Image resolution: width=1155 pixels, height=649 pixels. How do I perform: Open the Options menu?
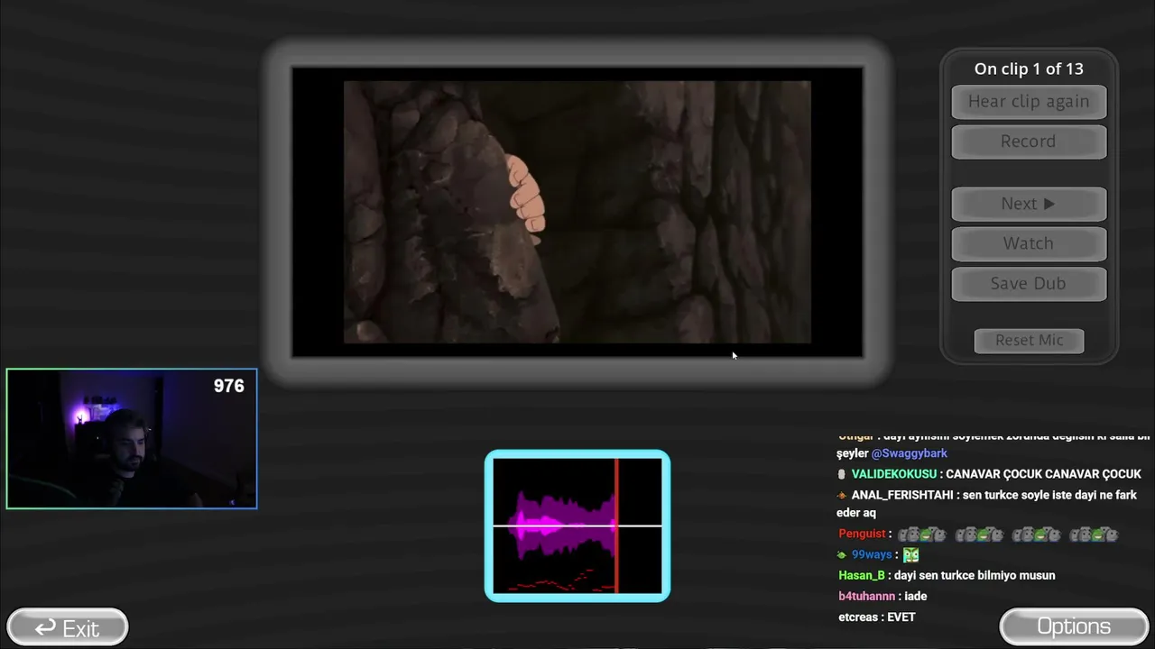[x=1074, y=626]
